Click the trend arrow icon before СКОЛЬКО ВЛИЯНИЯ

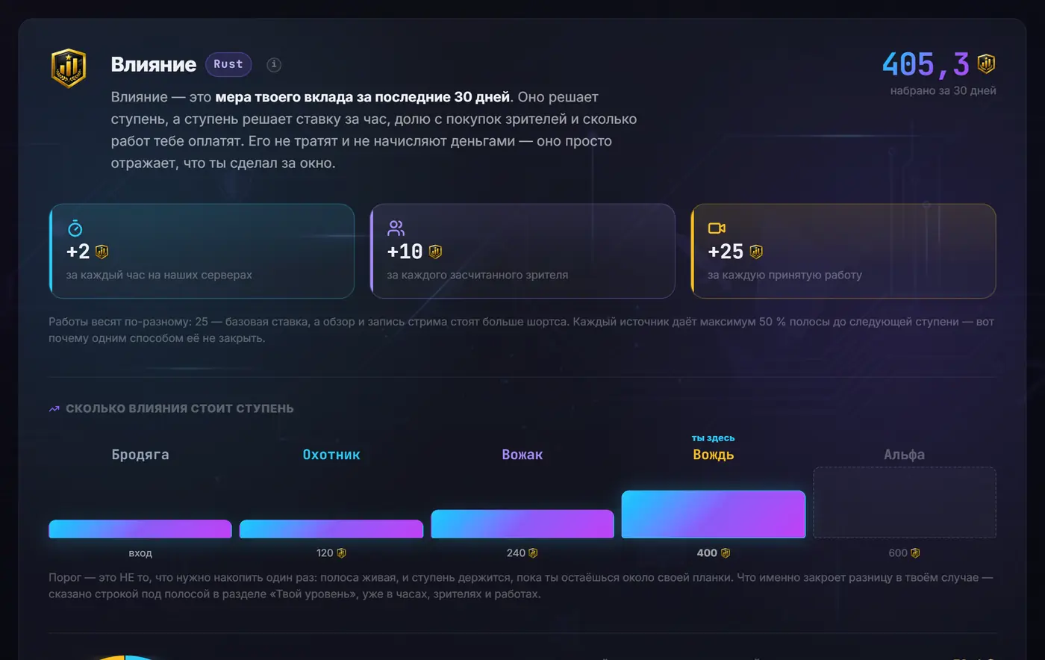click(x=54, y=409)
